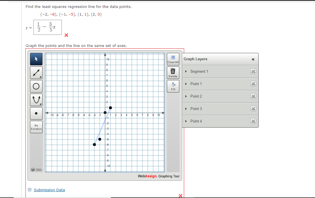Select the Fill paint bucket tool
The image size is (315, 198).
click(173, 86)
